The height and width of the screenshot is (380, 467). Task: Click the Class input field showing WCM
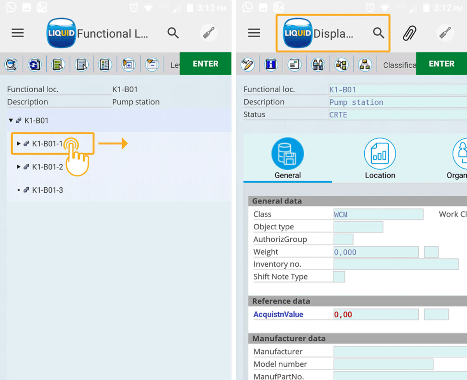click(x=378, y=215)
